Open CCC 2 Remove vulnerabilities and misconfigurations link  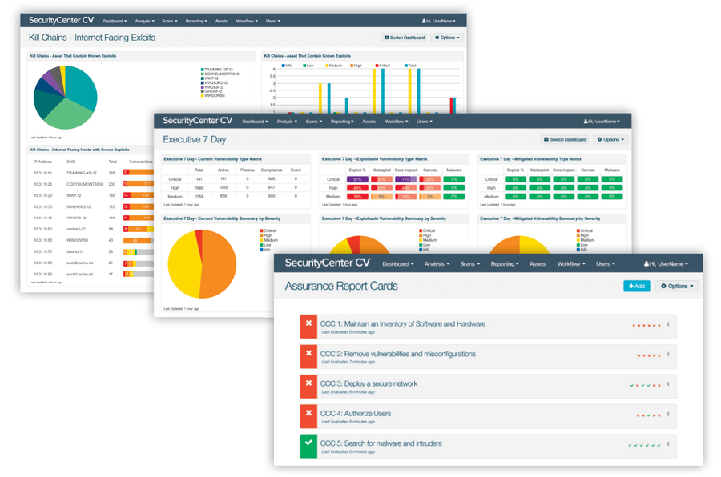tap(397, 353)
